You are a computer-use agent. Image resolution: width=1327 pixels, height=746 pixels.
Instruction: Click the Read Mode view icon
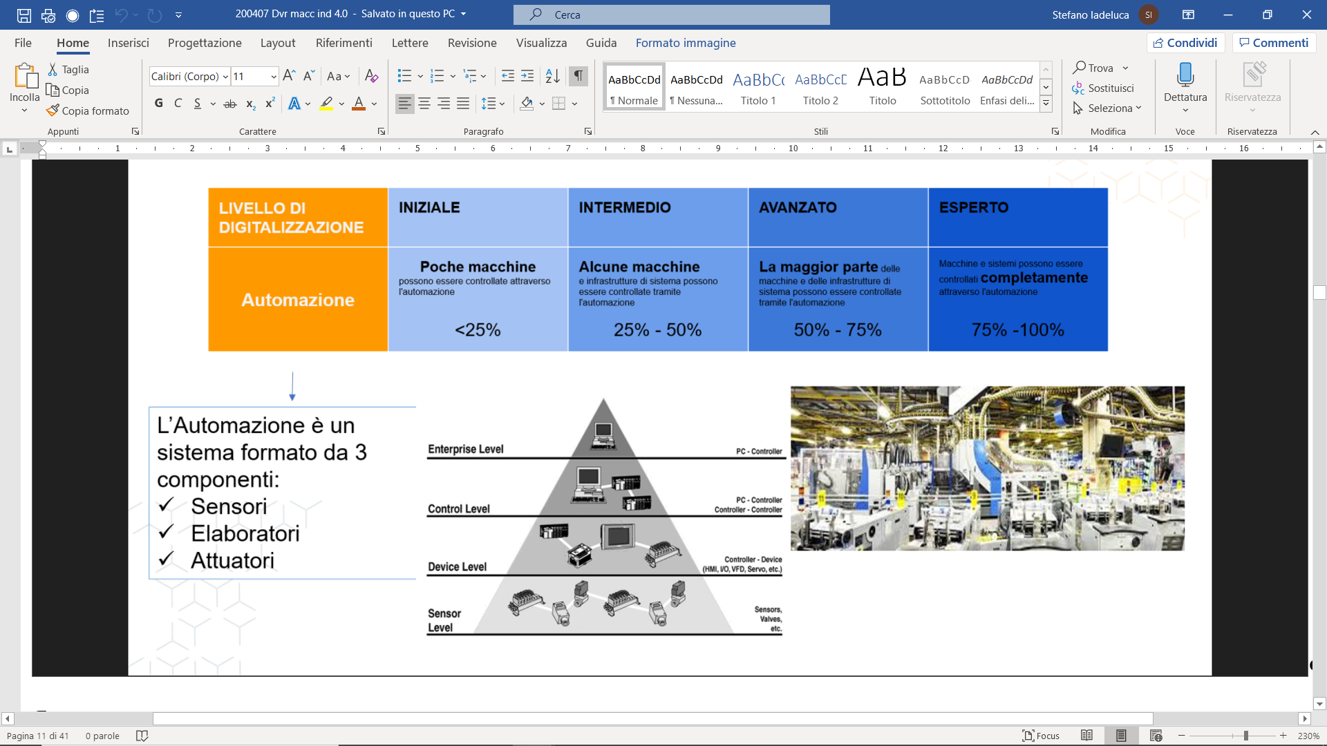point(1086,736)
